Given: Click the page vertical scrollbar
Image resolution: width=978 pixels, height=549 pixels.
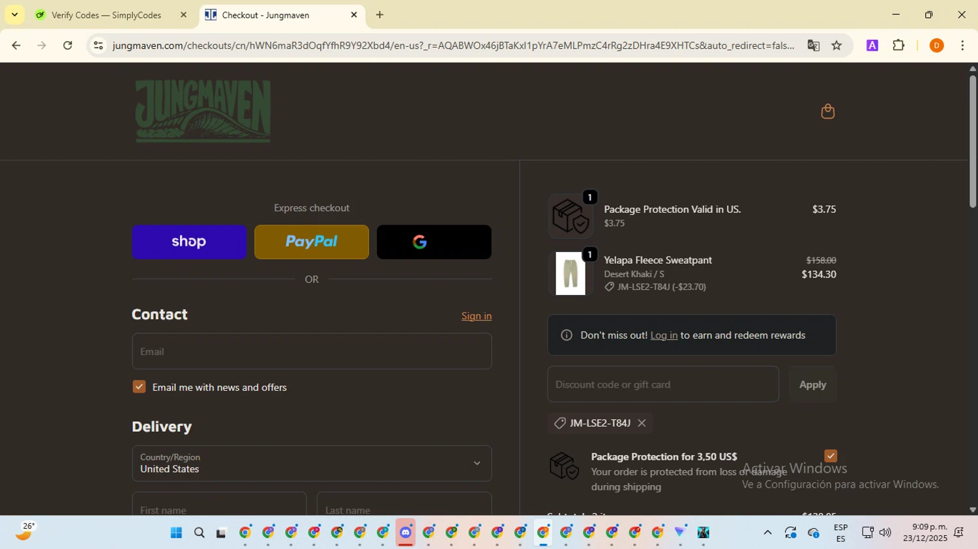Looking at the screenshot, I should pos(972,142).
